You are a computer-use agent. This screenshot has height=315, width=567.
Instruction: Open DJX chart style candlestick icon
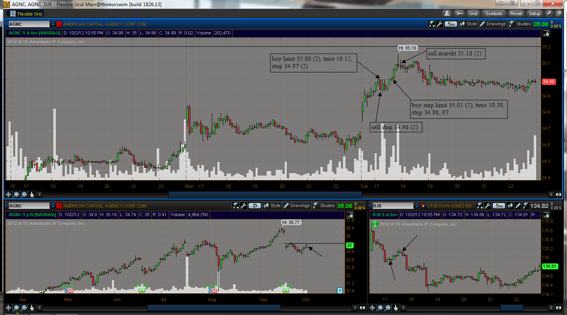point(511,206)
